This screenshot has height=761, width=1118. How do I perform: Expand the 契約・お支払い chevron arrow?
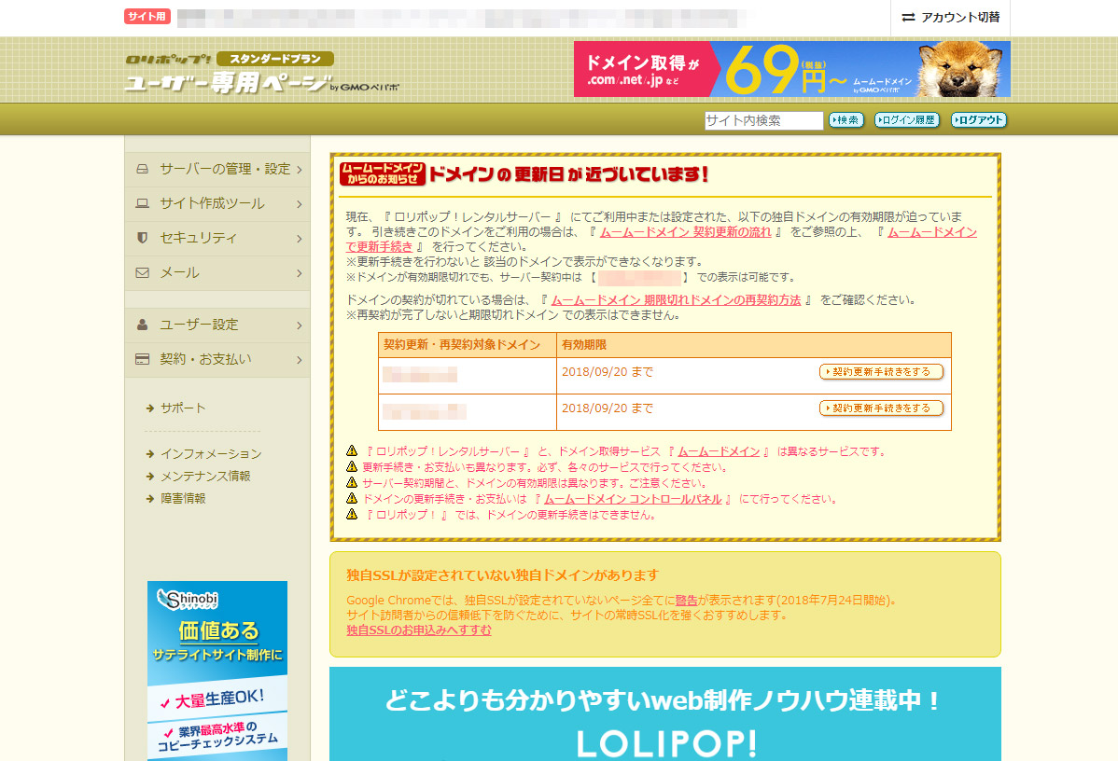click(x=299, y=360)
